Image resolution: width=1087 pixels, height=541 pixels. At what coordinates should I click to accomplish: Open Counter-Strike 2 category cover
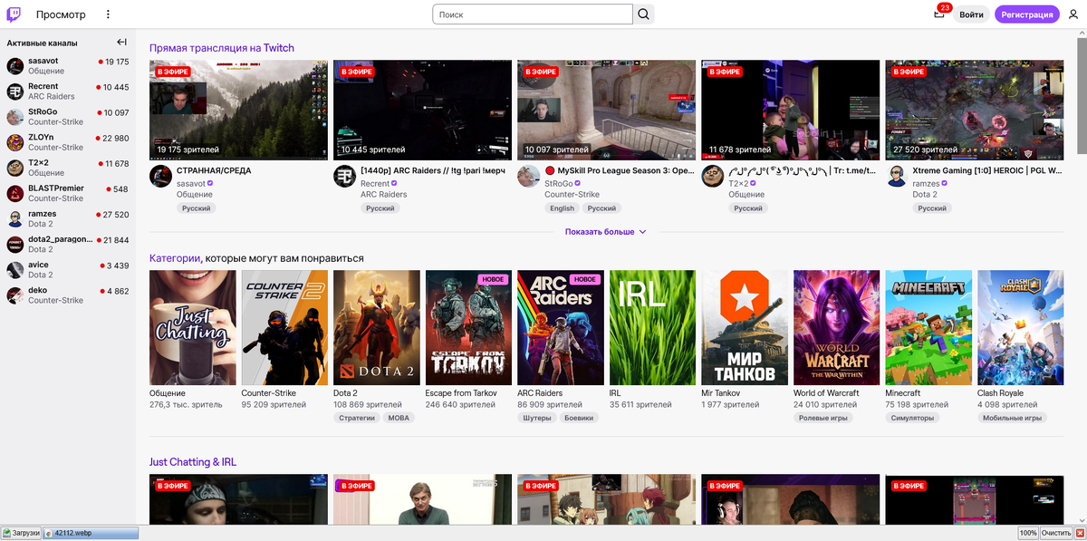click(284, 328)
